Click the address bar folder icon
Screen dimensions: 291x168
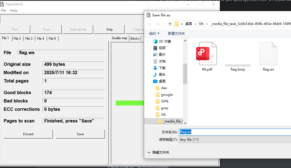177,24
